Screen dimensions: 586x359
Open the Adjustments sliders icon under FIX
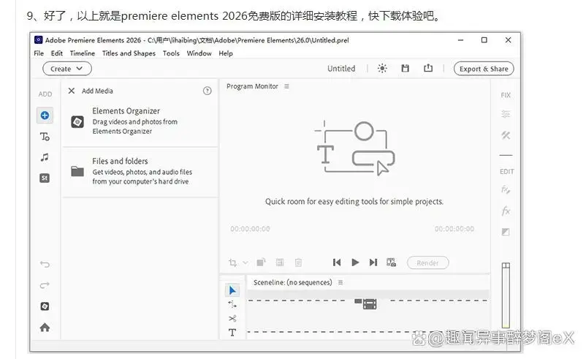[x=506, y=114]
